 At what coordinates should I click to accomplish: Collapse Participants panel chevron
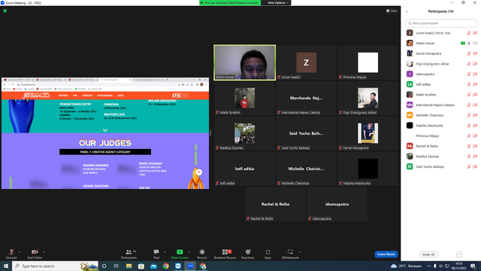407,11
